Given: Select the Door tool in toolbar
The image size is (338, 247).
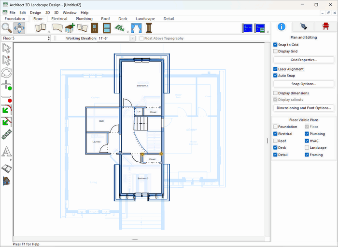Looking at the screenshot, I should click(x=93, y=28).
